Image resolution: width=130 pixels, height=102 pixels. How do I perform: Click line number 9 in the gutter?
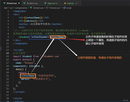[8, 37]
